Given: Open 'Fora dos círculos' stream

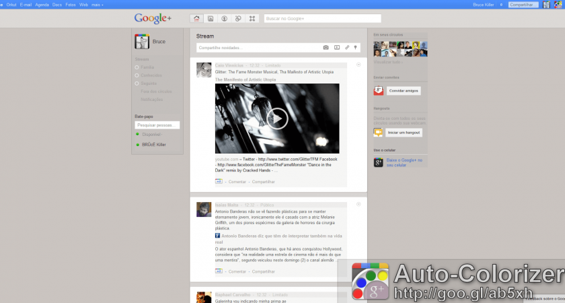Looking at the screenshot, I should click(156, 92).
